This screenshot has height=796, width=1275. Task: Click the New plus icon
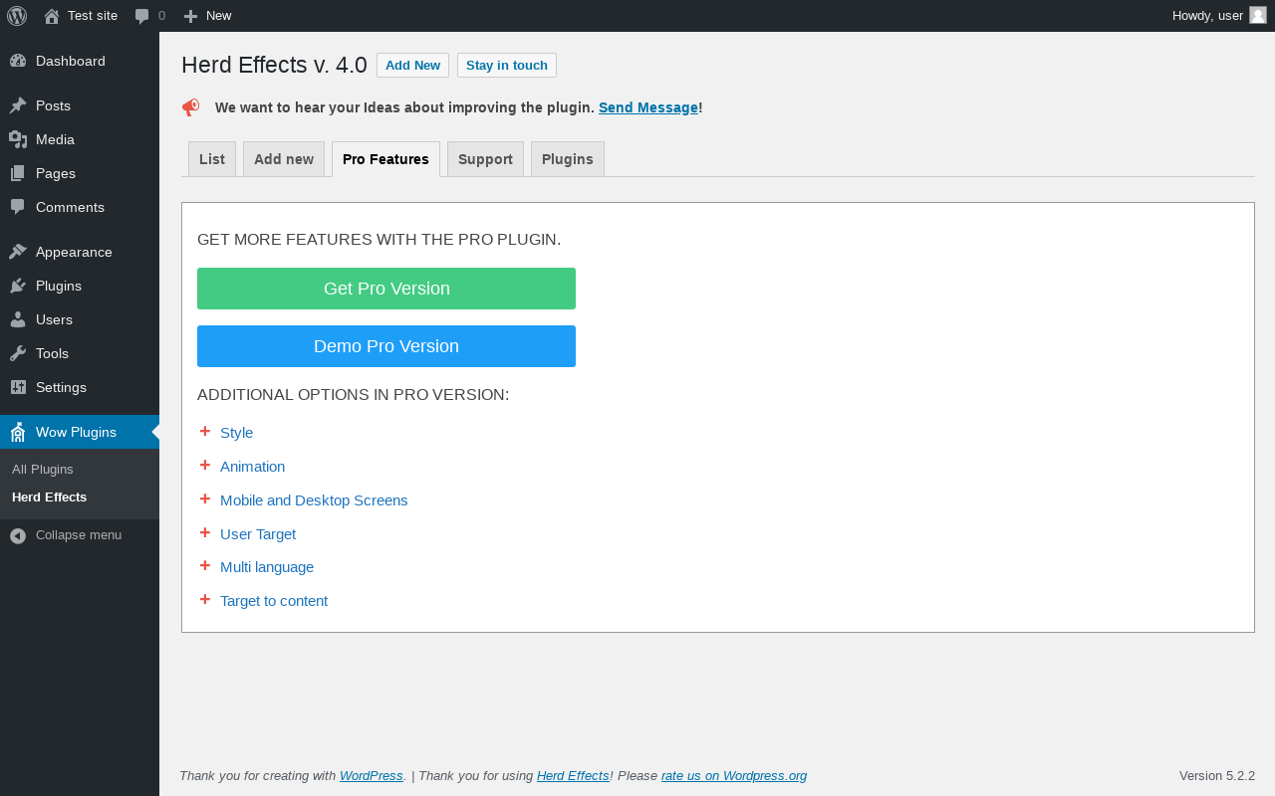click(190, 16)
